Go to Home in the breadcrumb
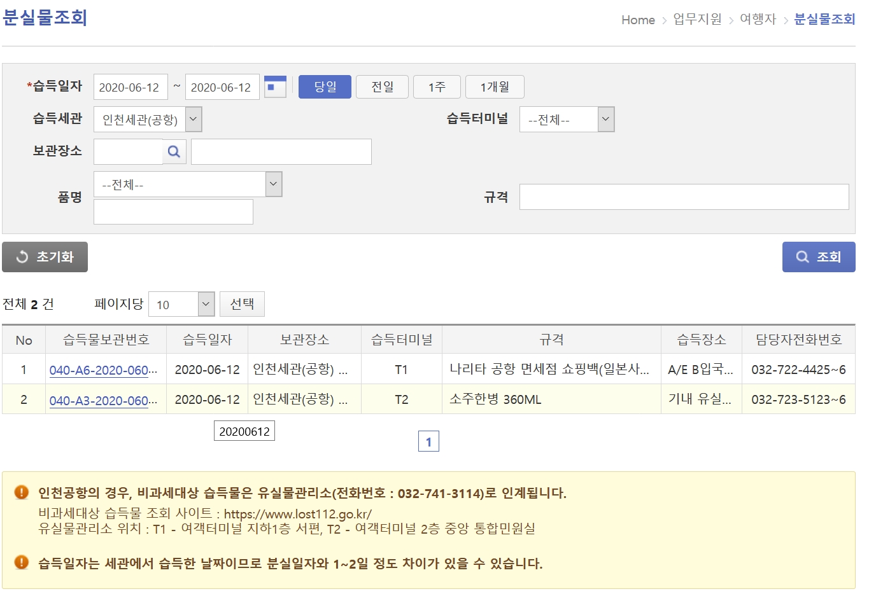The image size is (869, 596). click(x=638, y=20)
